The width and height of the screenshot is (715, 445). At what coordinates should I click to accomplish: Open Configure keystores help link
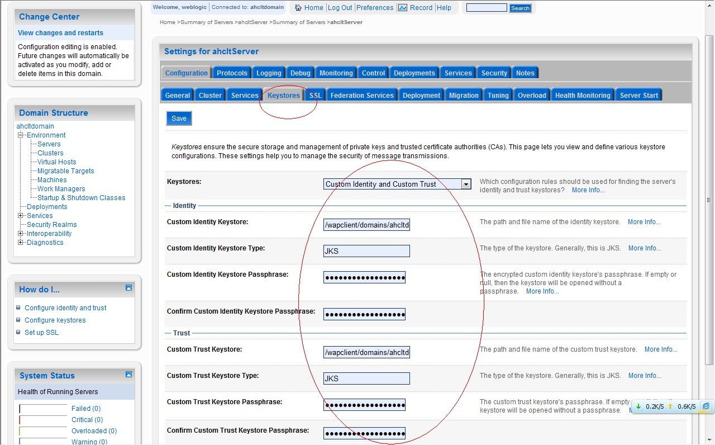55,320
